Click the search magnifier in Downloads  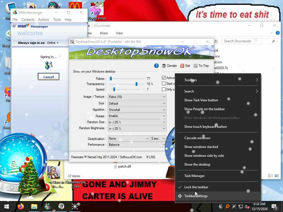pyautogui.click(x=273, y=41)
